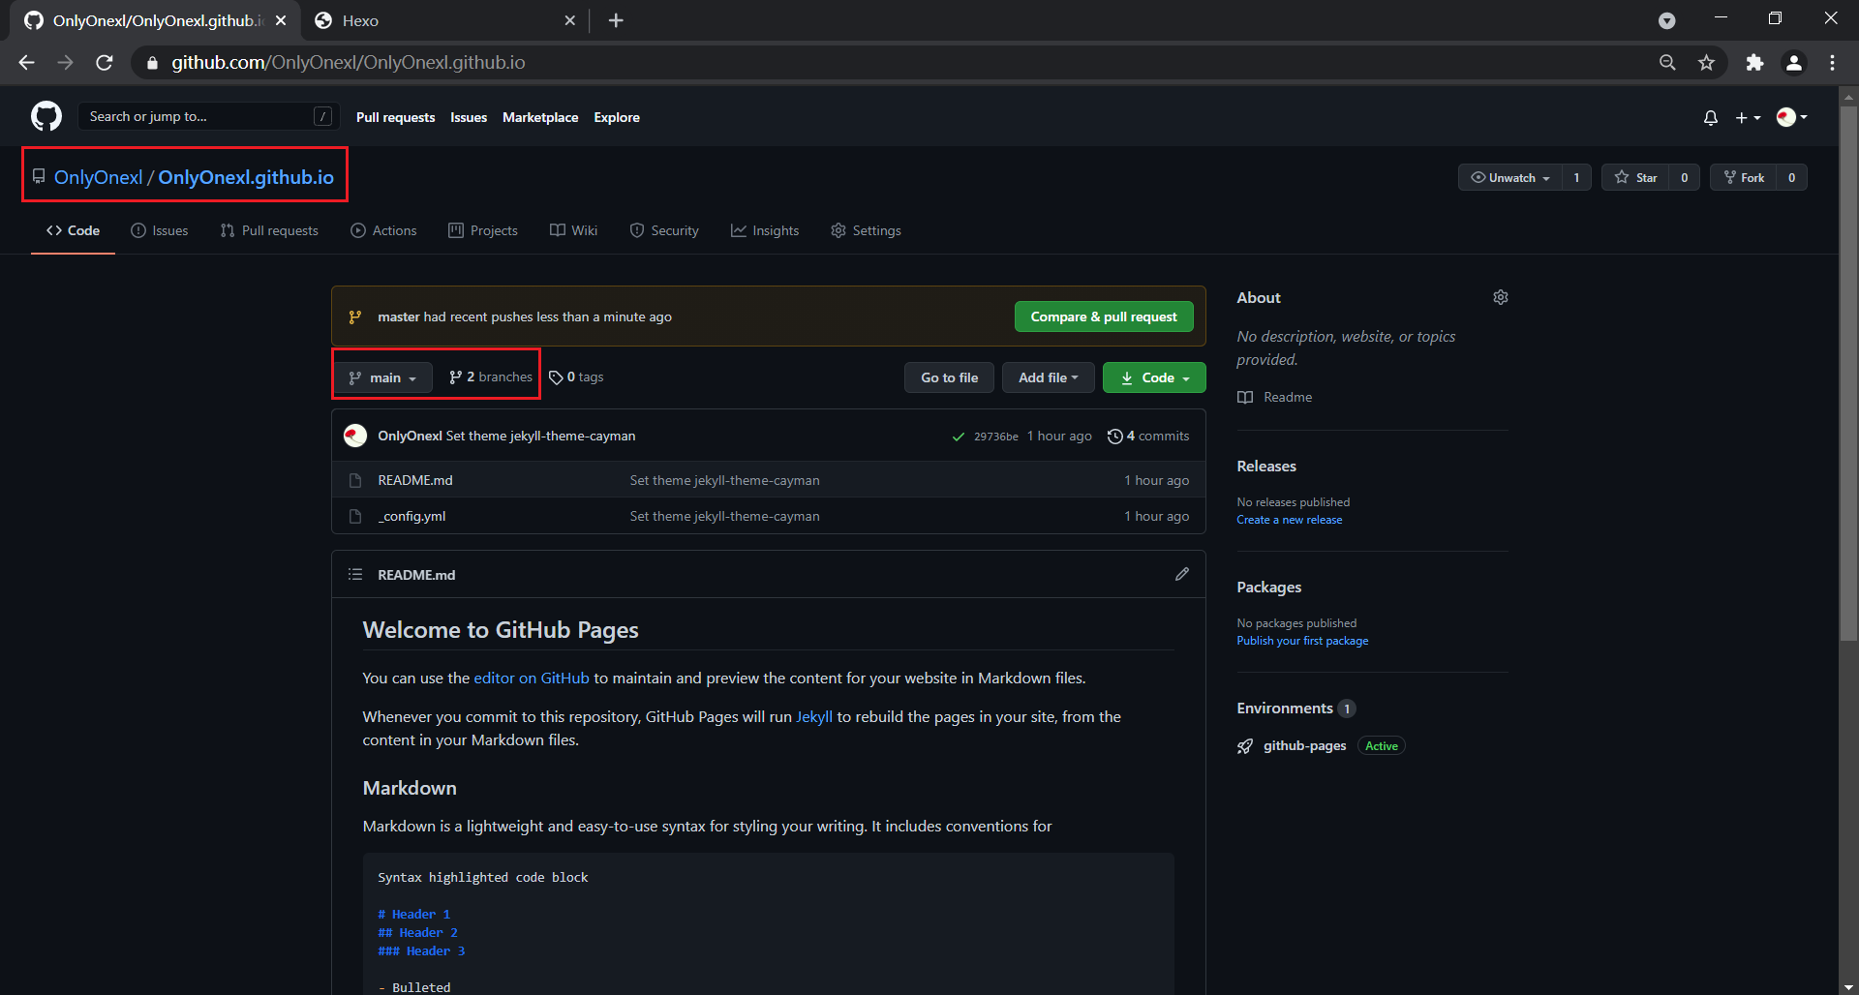This screenshot has height=995, width=1859.
Task: Open the plus create-new menu
Action: (x=1748, y=117)
